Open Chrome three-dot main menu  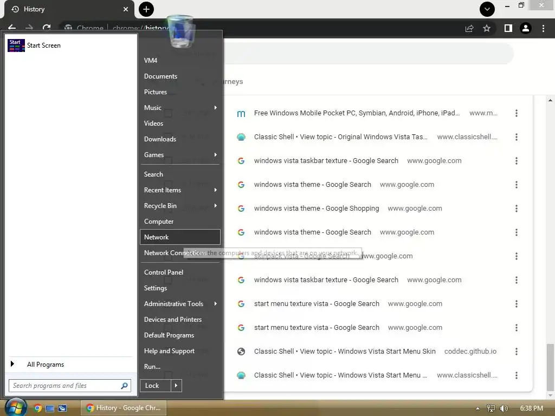point(543,28)
